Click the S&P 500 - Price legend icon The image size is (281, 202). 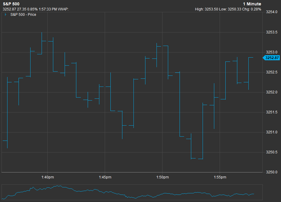pos(6,15)
